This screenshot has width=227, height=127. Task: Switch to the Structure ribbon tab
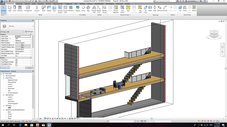pos(19,4)
